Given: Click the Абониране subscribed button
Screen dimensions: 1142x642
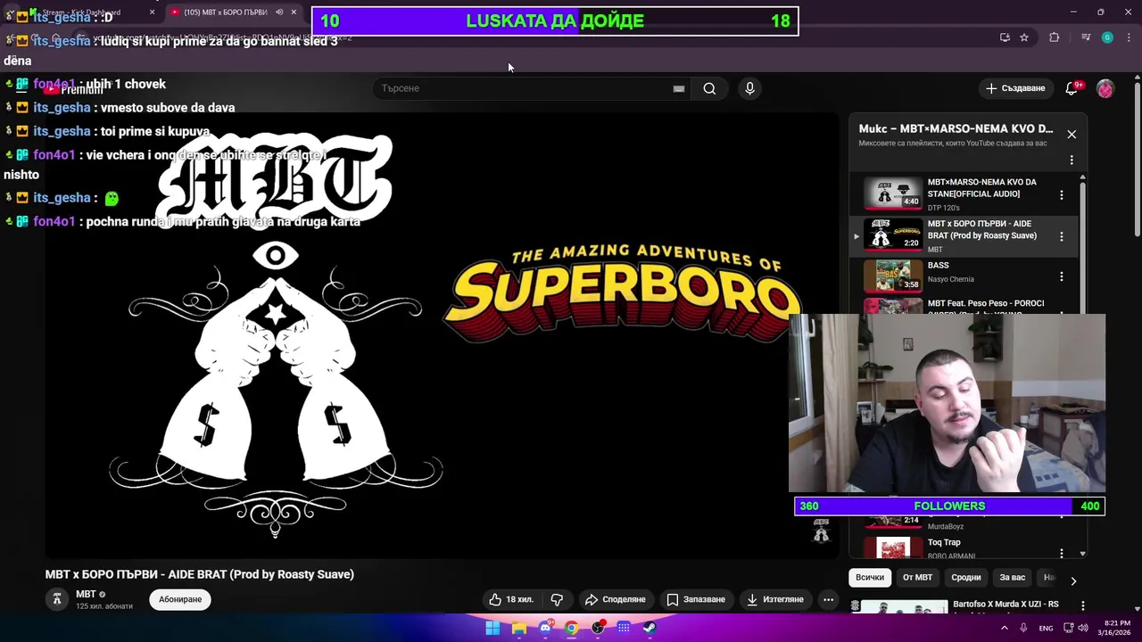Looking at the screenshot, I should 180,599.
